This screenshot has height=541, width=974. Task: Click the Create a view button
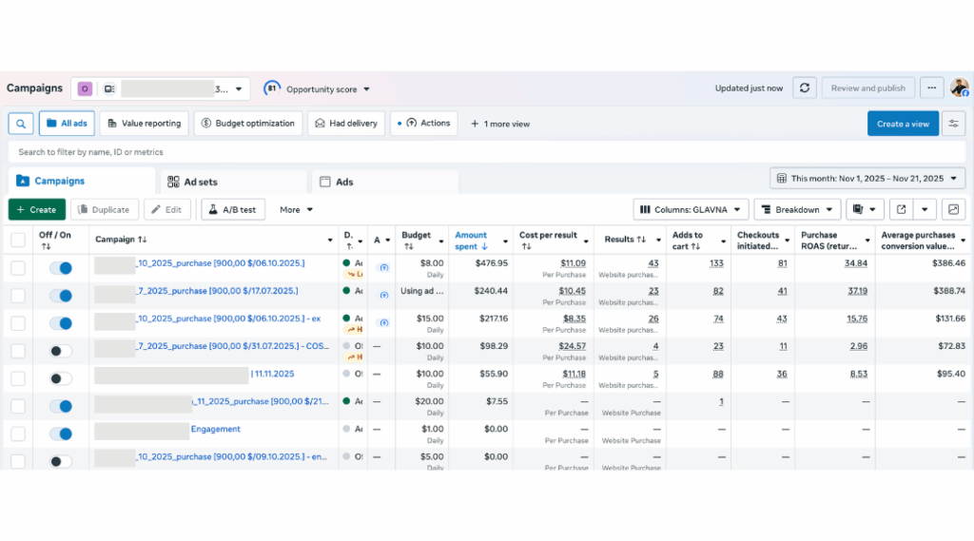point(903,124)
